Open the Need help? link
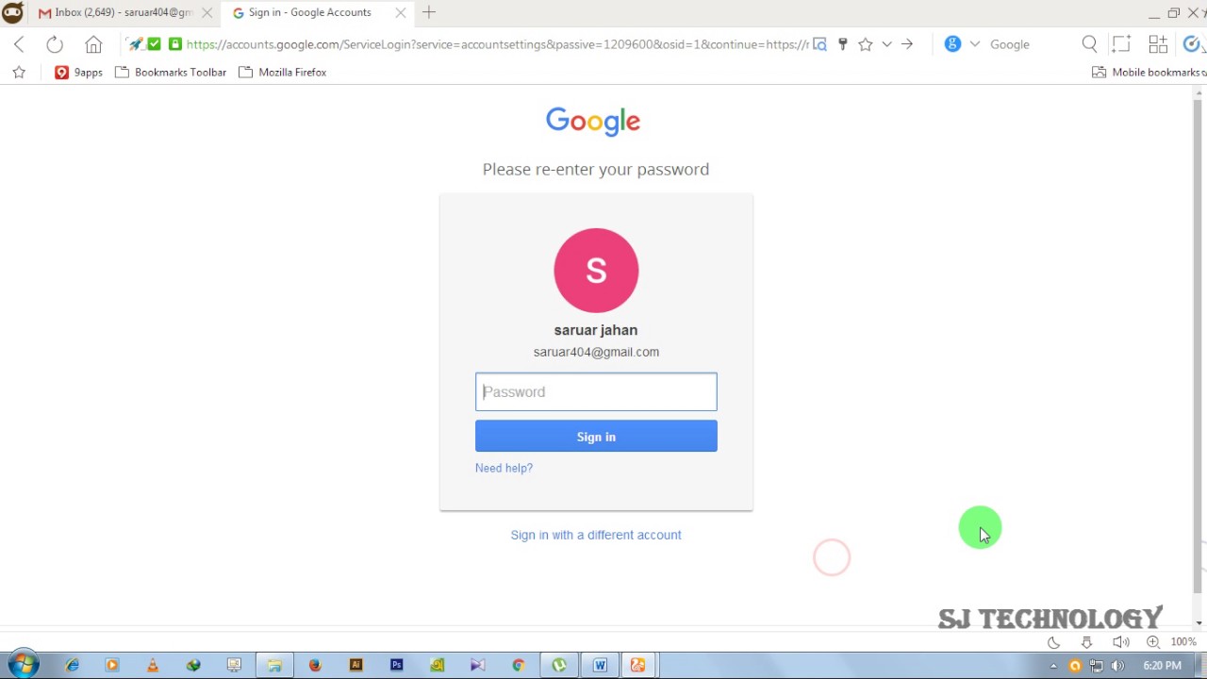This screenshot has width=1207, height=679. pos(504,468)
